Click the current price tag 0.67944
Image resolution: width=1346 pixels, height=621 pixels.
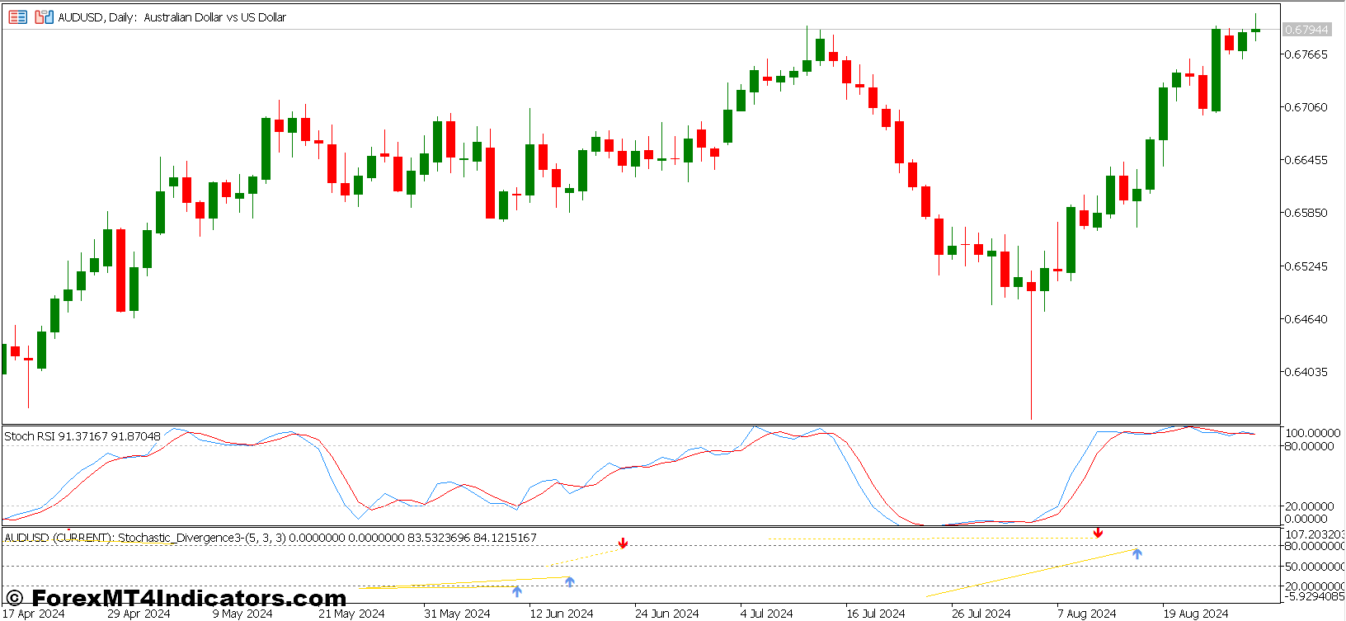1306,30
